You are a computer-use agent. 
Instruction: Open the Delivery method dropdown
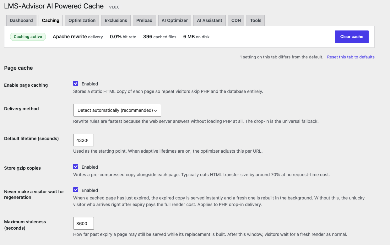point(117,110)
